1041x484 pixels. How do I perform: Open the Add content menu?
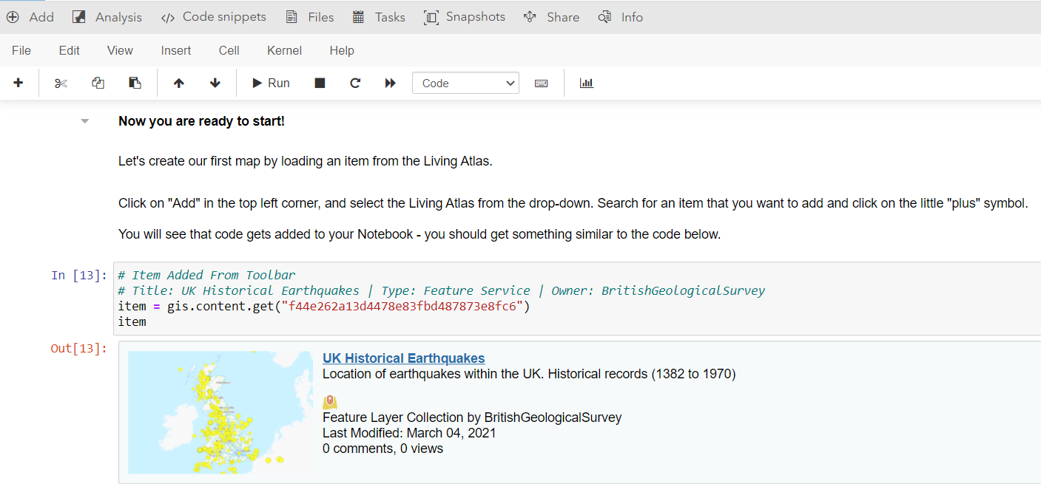(x=30, y=17)
